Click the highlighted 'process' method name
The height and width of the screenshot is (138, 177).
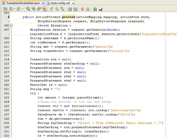coord(68,17)
